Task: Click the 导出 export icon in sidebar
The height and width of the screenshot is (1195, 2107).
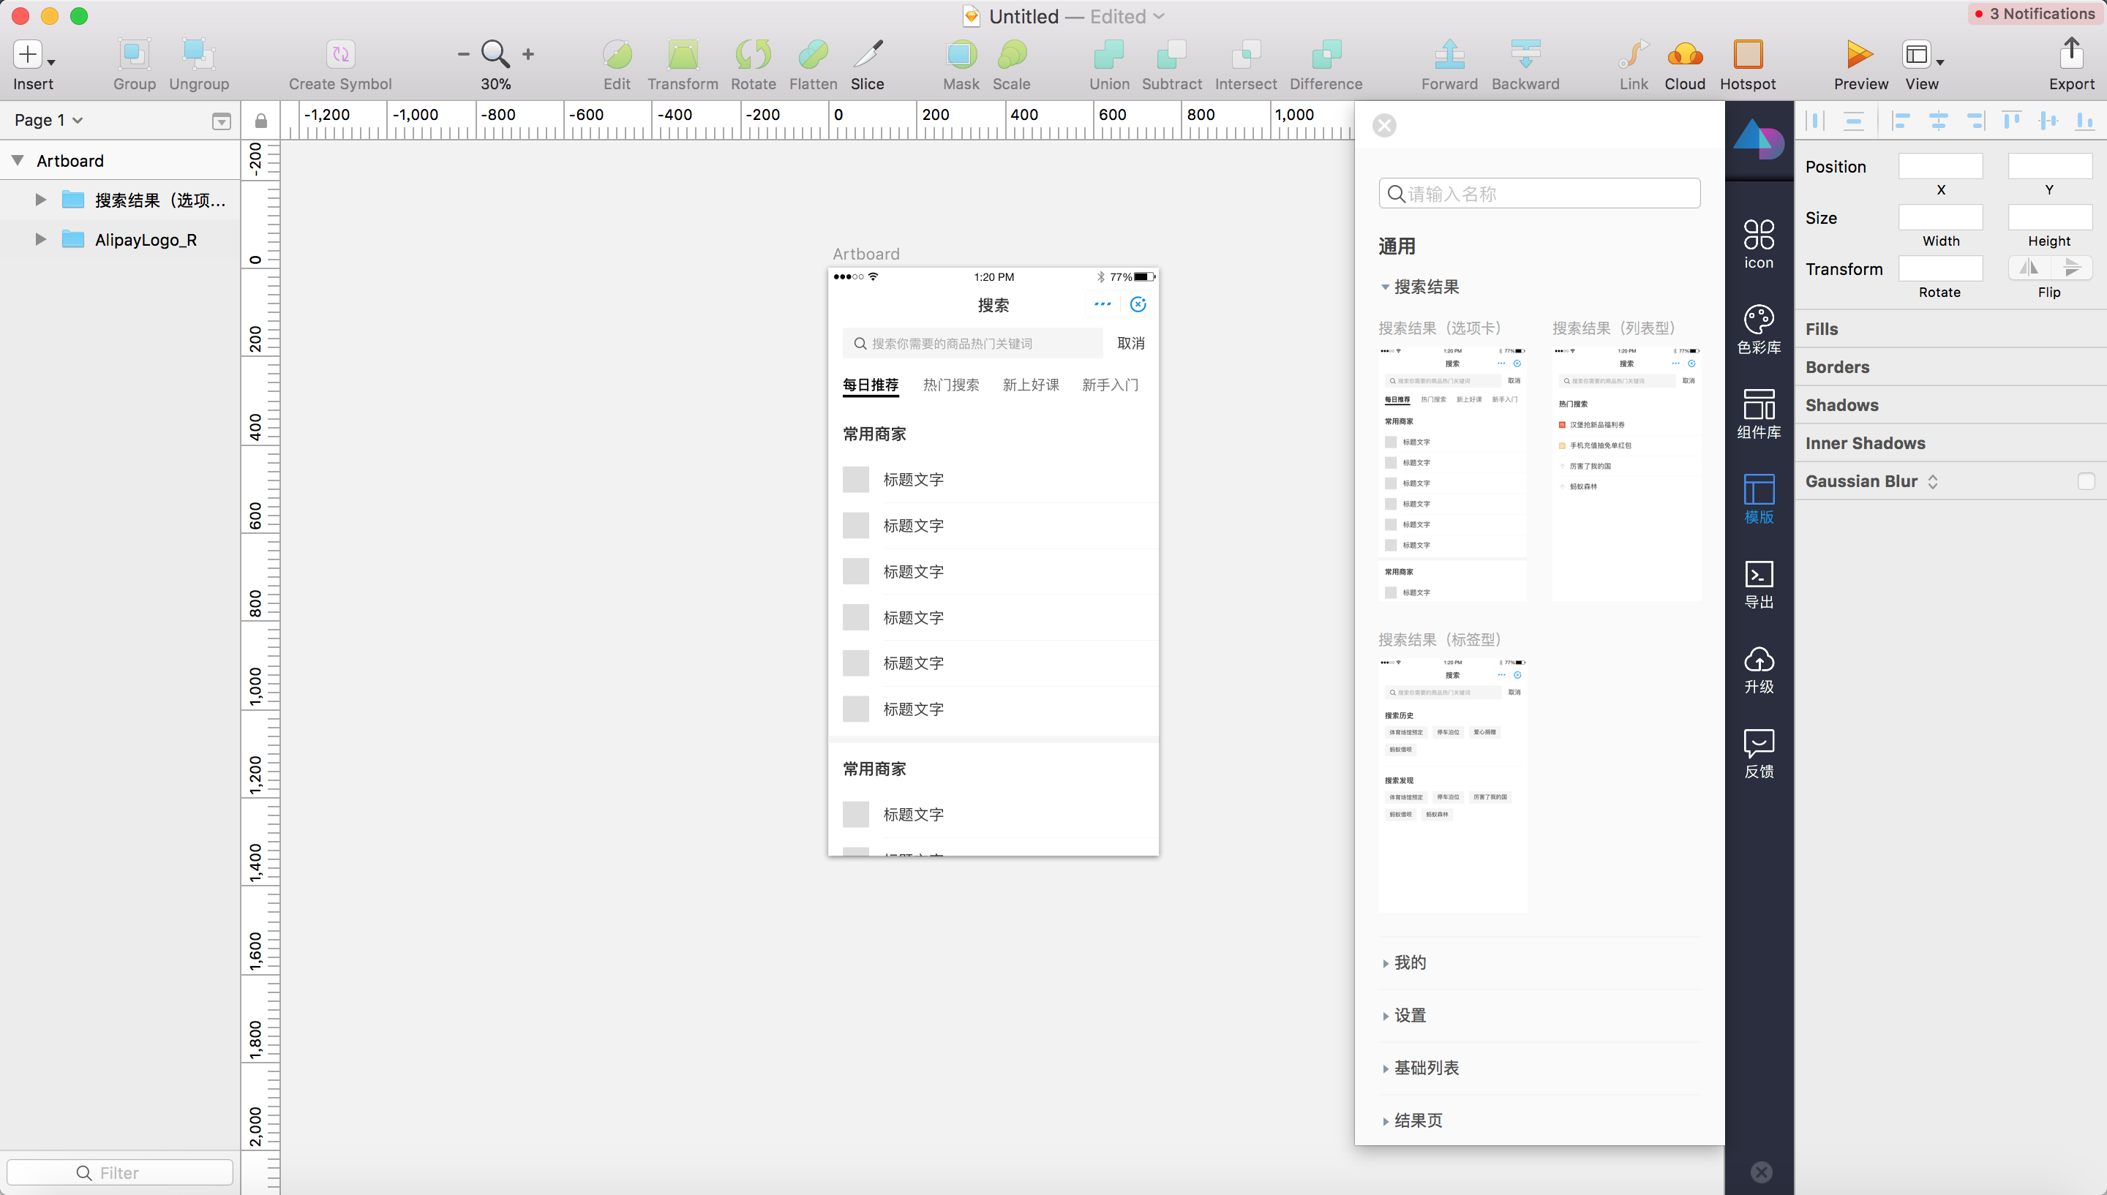Action: 1758,584
